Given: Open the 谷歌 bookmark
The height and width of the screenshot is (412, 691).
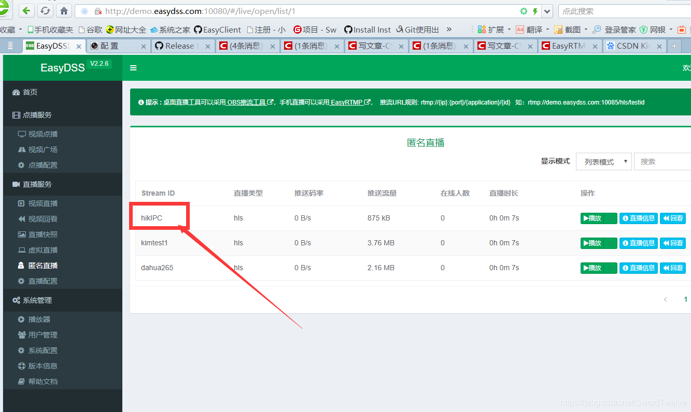Looking at the screenshot, I should coord(90,30).
